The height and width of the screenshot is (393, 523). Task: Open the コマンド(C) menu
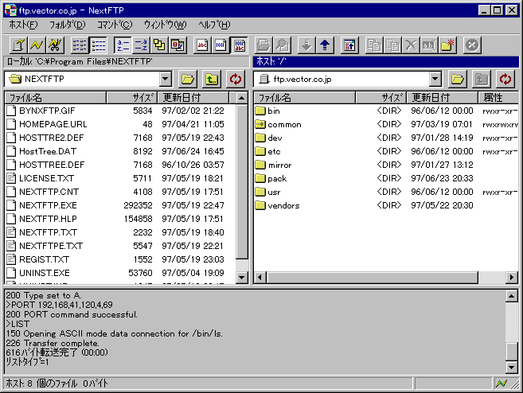[115, 25]
